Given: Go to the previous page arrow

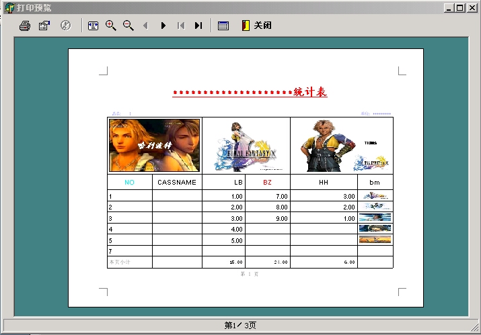Looking at the screenshot, I should pos(146,26).
